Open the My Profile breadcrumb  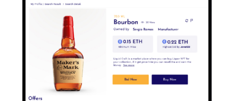pos(36,4)
